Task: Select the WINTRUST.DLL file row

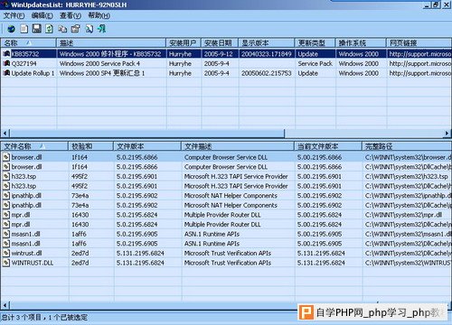Action: point(226,263)
